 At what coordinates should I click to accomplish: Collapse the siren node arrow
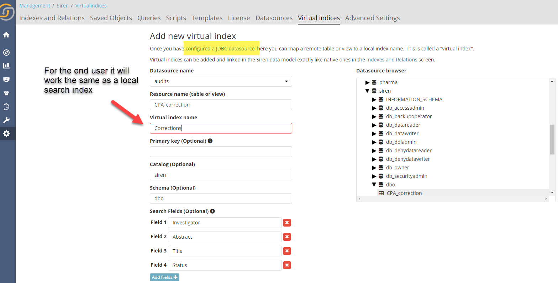368,91
